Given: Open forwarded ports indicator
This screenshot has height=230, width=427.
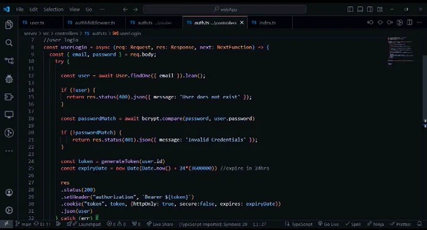Looking at the screenshot, I should tap(136, 224).
